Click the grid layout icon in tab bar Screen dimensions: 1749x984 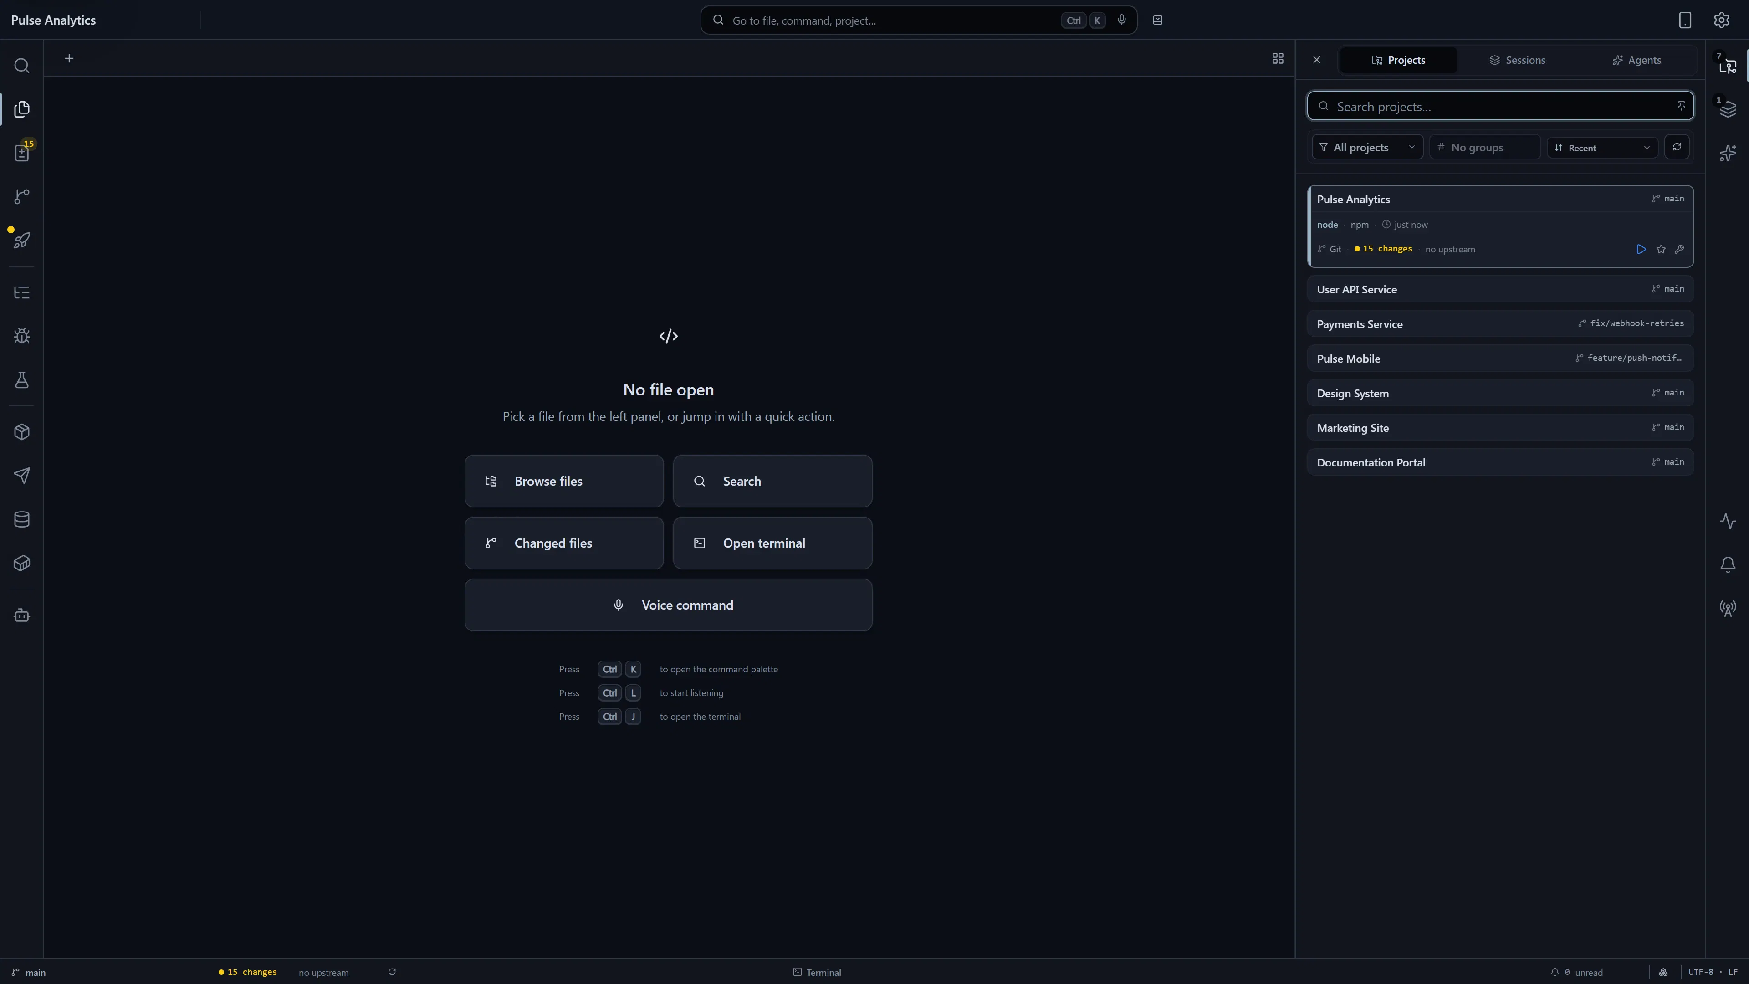click(1278, 58)
